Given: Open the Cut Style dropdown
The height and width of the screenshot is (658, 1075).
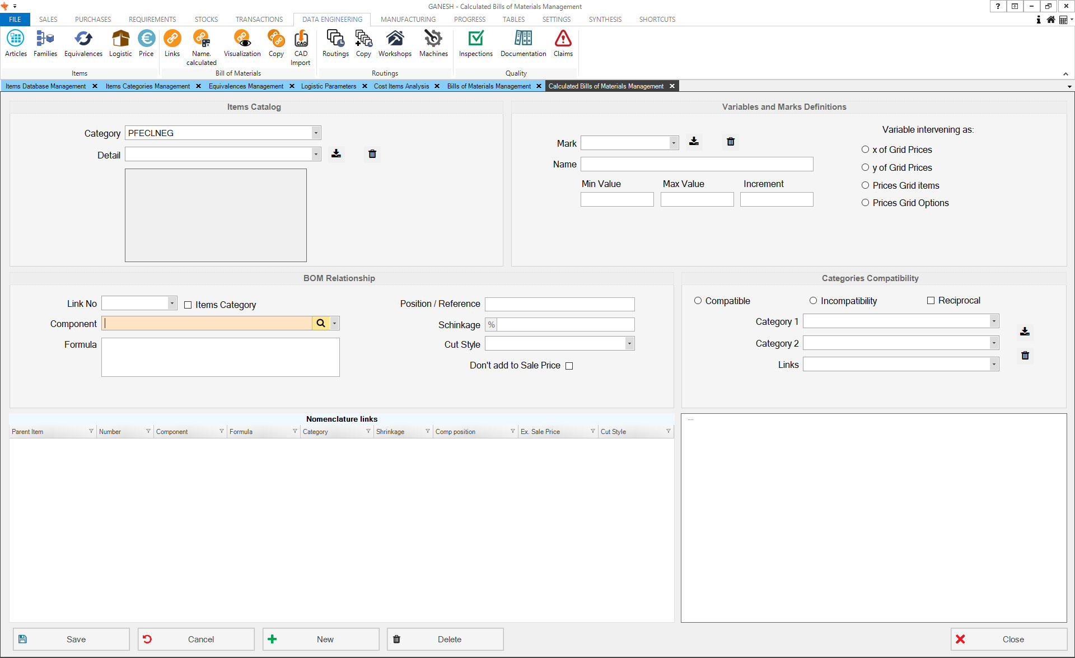Looking at the screenshot, I should 629,344.
